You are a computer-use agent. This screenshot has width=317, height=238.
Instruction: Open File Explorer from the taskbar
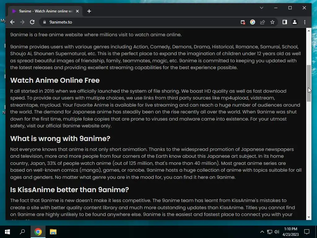tap(53, 232)
